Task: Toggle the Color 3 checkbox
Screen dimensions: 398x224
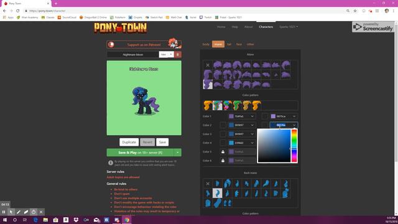Action: 223,134
